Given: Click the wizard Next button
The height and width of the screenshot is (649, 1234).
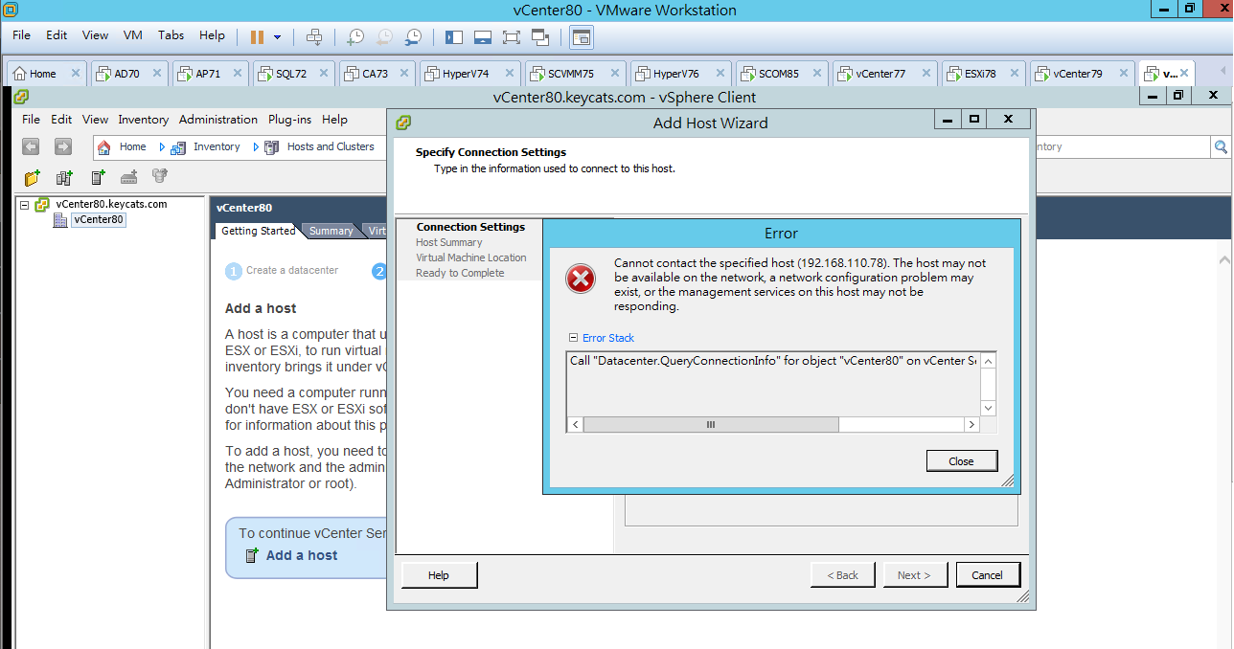Looking at the screenshot, I should tap(914, 575).
